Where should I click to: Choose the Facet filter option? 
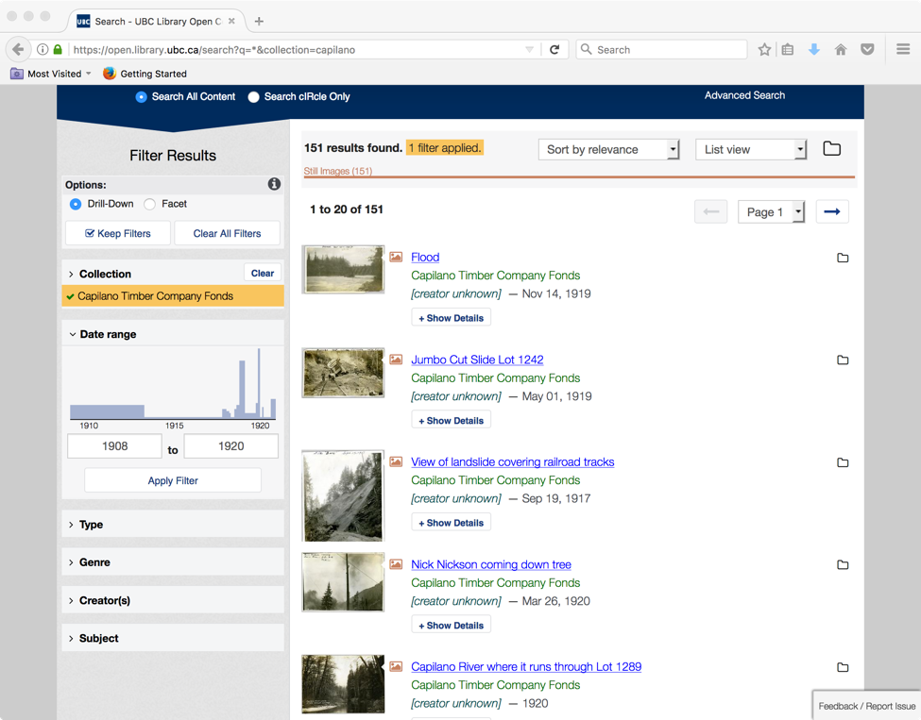[x=150, y=204]
